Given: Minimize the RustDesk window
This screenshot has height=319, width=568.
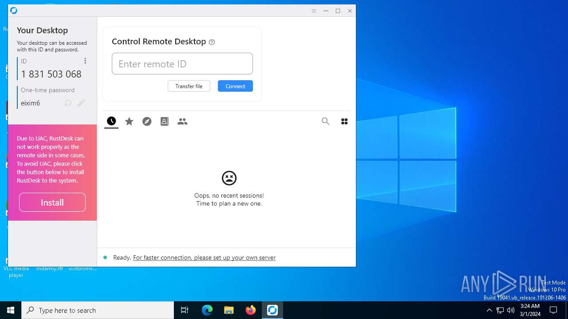Looking at the screenshot, I should tap(326, 11).
